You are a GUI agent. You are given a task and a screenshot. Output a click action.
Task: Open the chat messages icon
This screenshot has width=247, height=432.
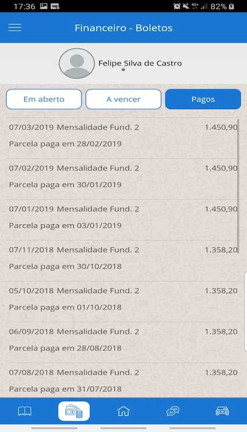click(173, 411)
